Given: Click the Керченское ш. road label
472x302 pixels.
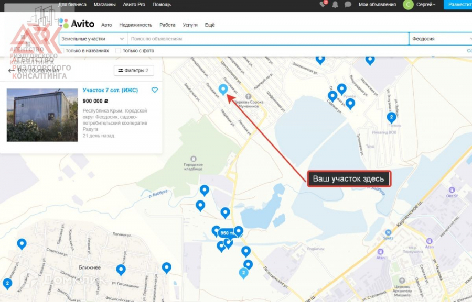Looking at the screenshot, I should point(409,215).
